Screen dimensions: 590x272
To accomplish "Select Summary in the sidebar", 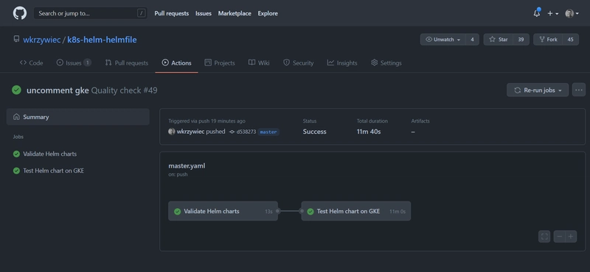I will tap(78, 117).
